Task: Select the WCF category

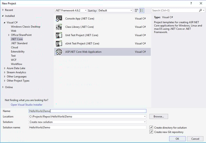Action: coord(14,60)
